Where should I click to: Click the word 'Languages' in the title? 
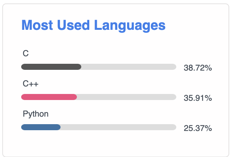pos(130,26)
